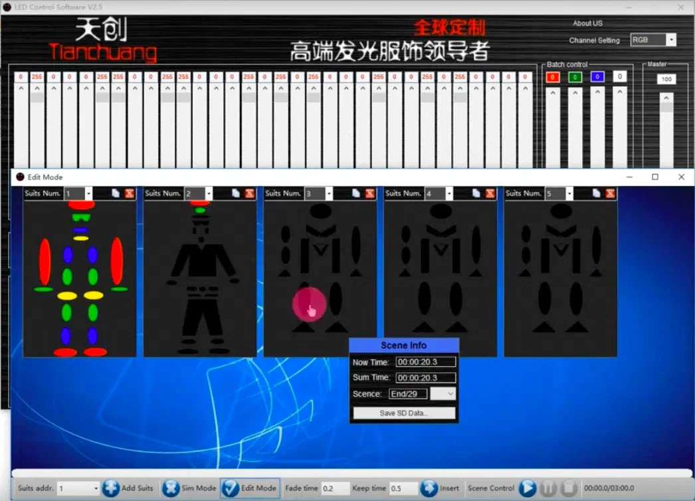
Task: Click the Now Time field
Action: tap(425, 361)
